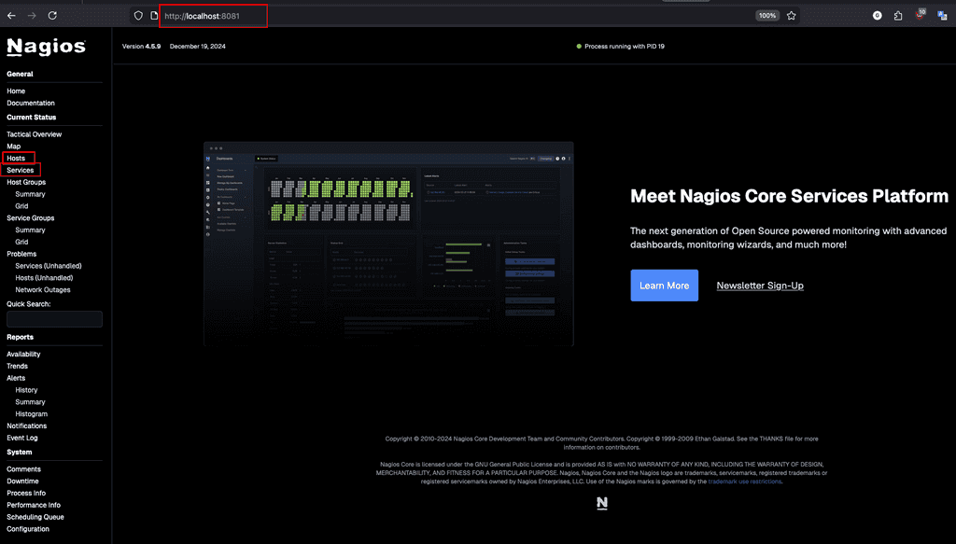Click the Nagios N logo in the footer

click(x=601, y=501)
